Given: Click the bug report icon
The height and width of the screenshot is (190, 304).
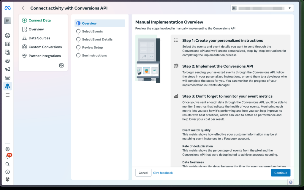Looking at the screenshot, I should pyautogui.click(x=7, y=179).
